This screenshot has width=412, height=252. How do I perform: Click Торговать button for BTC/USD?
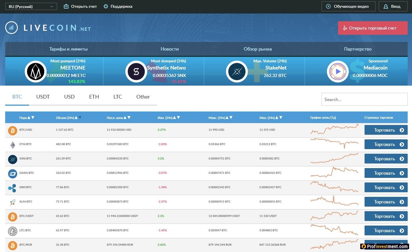tap(386, 130)
